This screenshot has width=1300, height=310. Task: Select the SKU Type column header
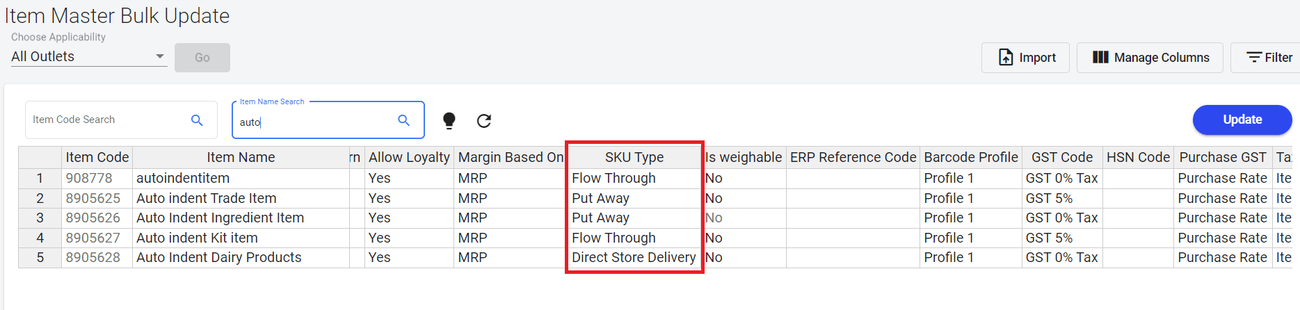634,158
